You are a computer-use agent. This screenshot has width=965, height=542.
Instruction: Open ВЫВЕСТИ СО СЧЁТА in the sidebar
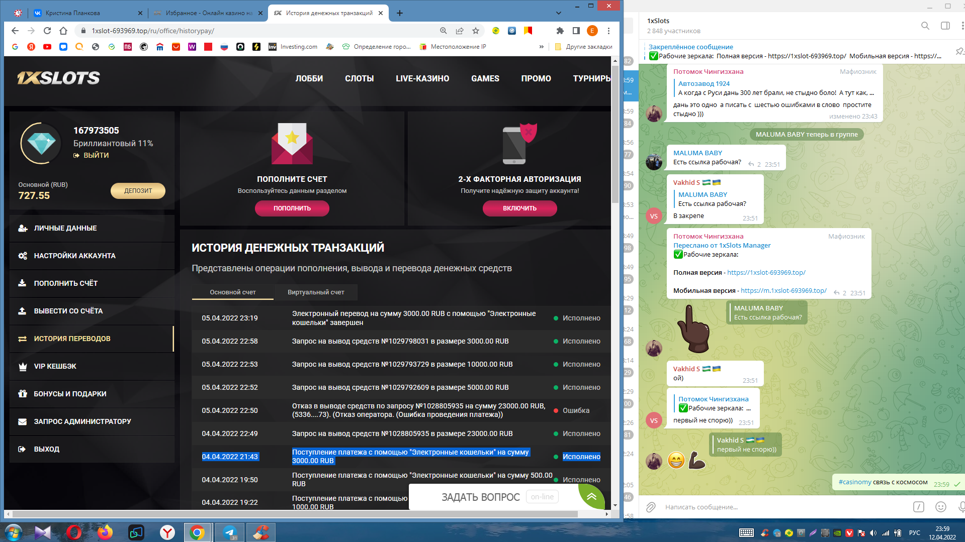[92, 311]
